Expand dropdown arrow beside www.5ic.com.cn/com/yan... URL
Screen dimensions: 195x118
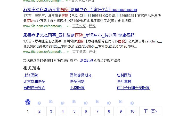click(x=68, y=26)
